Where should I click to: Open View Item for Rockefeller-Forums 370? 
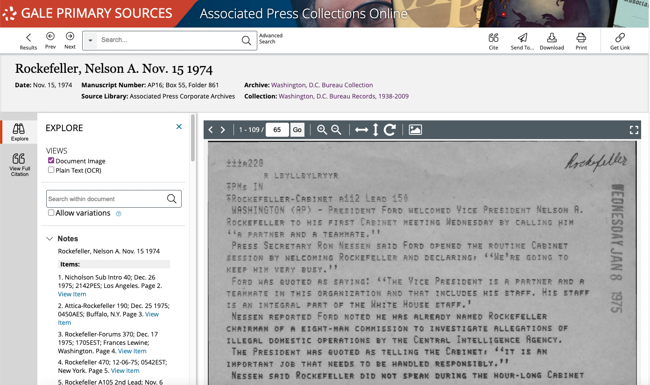132,351
